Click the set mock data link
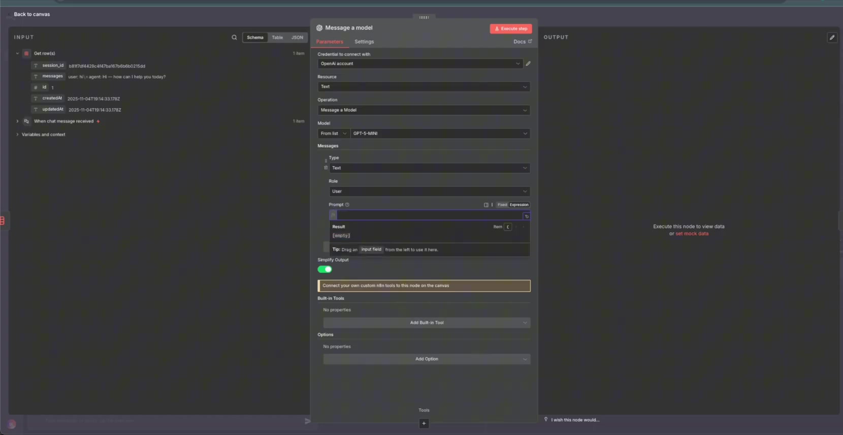Viewport: 843px width, 435px height. 692,234
